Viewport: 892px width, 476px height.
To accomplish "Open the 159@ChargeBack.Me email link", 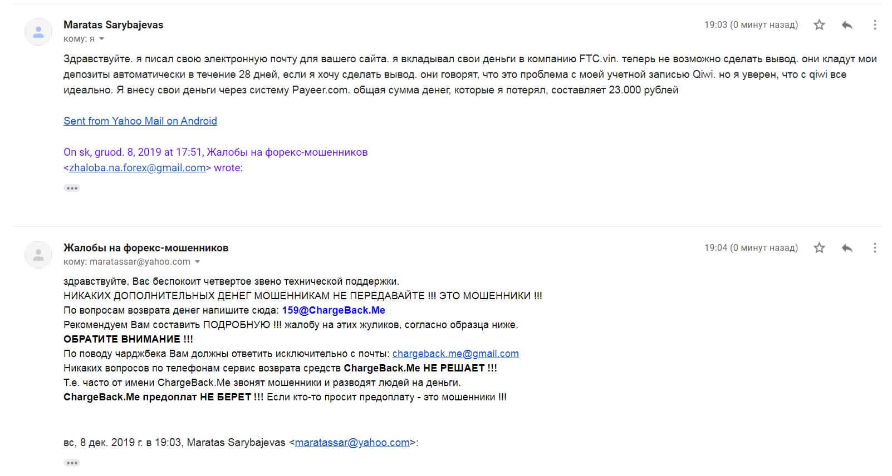I will pos(334,310).
